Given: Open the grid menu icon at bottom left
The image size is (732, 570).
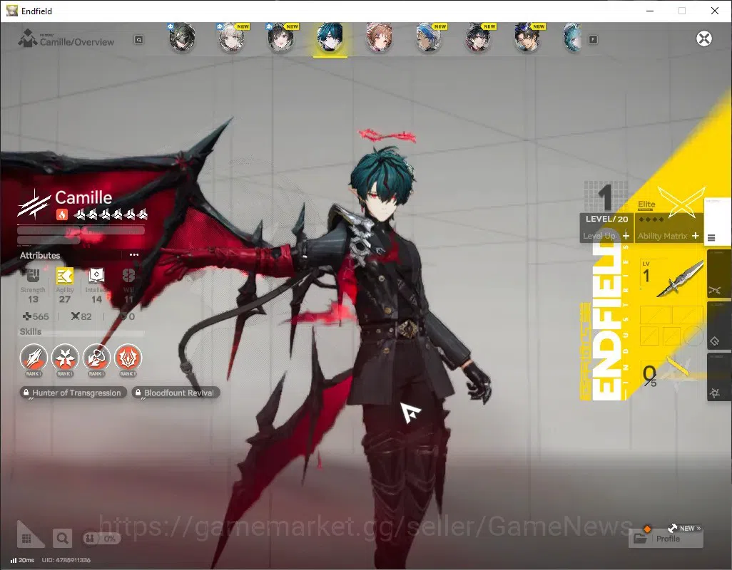Looking at the screenshot, I should point(26,539).
